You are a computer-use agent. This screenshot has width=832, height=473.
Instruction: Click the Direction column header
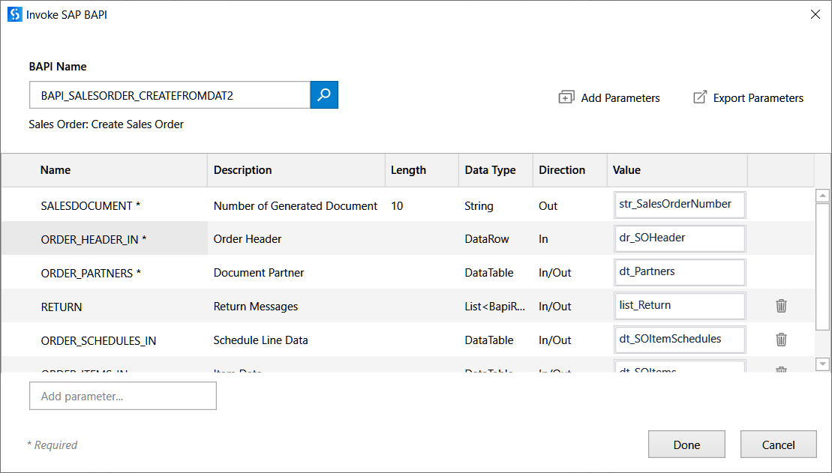click(x=562, y=170)
